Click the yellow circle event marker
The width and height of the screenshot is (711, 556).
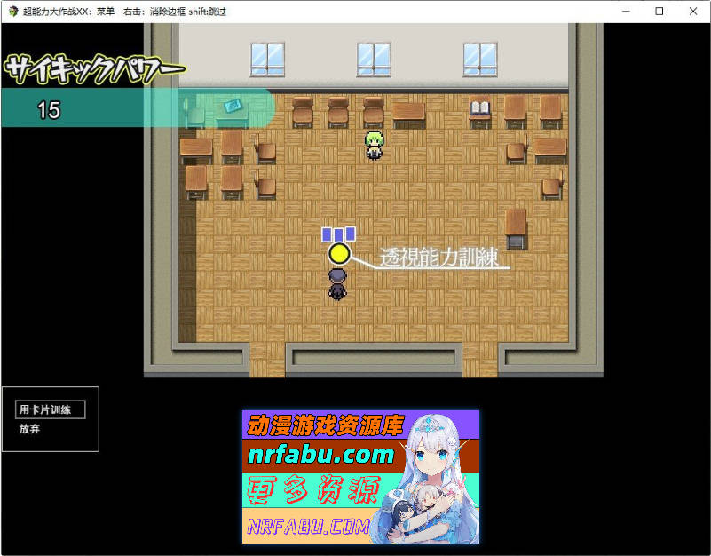[338, 254]
